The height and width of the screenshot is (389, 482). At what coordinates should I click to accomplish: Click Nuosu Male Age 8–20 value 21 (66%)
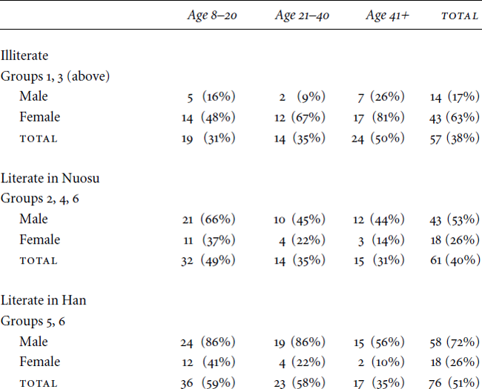click(208, 219)
